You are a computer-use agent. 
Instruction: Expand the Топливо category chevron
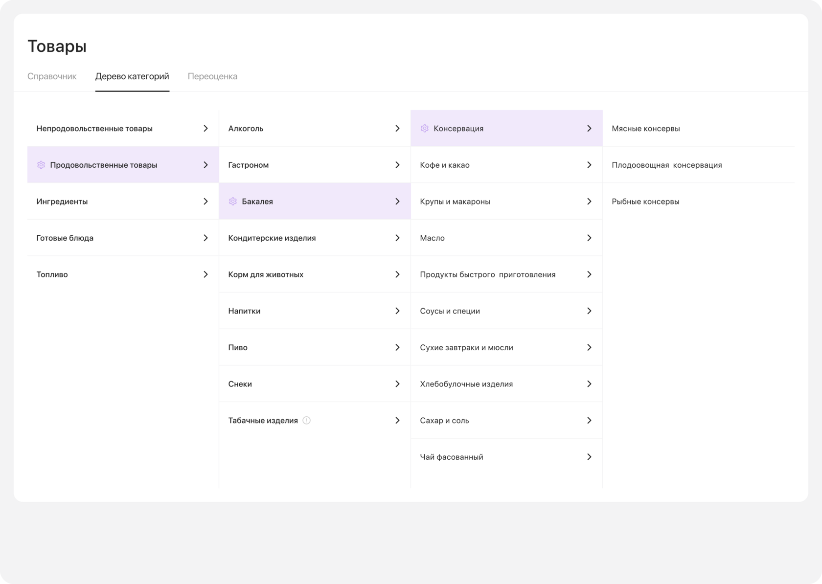pos(205,274)
